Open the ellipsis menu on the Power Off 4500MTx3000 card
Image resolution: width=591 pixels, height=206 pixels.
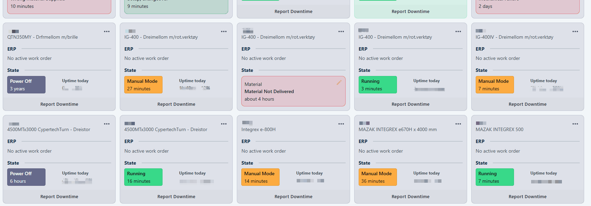point(107,124)
